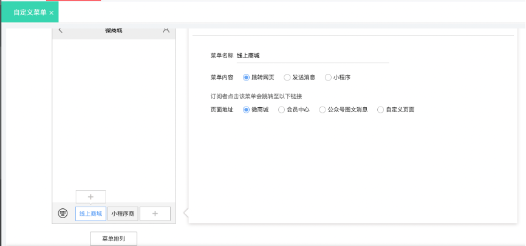Viewport: 526px width, 246px height.
Task: Click the back arrow in phone preview header
Action: tap(60, 30)
